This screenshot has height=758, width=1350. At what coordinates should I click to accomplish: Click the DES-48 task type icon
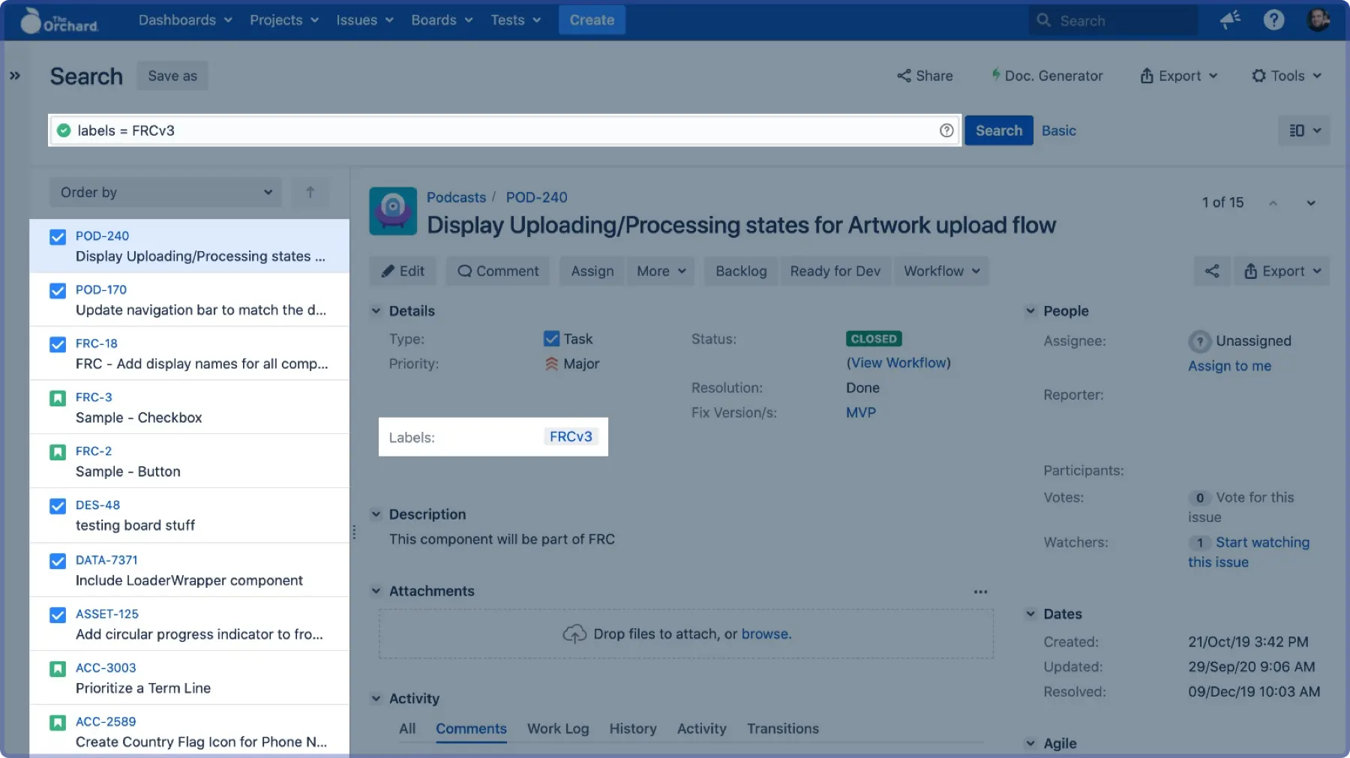[58, 506]
